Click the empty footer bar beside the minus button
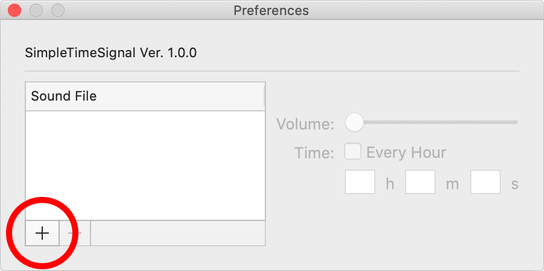Viewport: 544px width, 271px height. 177,234
